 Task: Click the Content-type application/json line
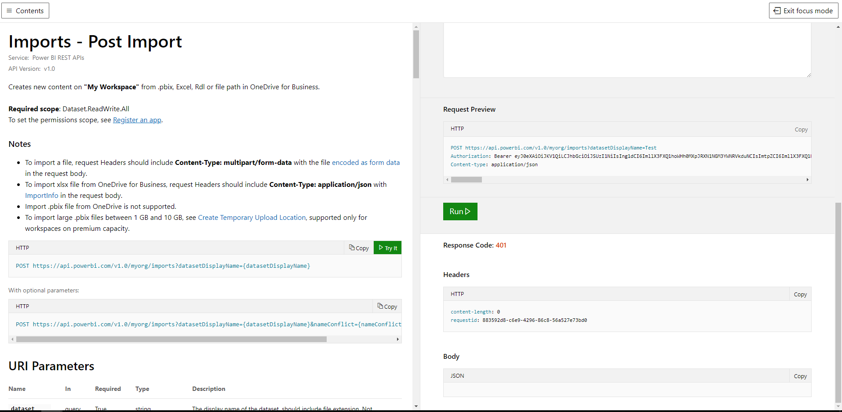pos(494,164)
